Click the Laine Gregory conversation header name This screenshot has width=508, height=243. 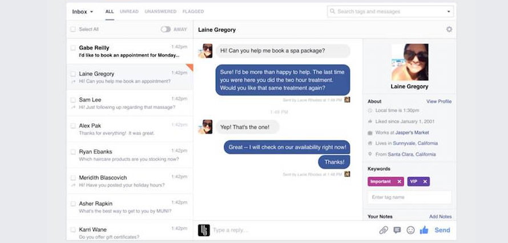tap(217, 30)
